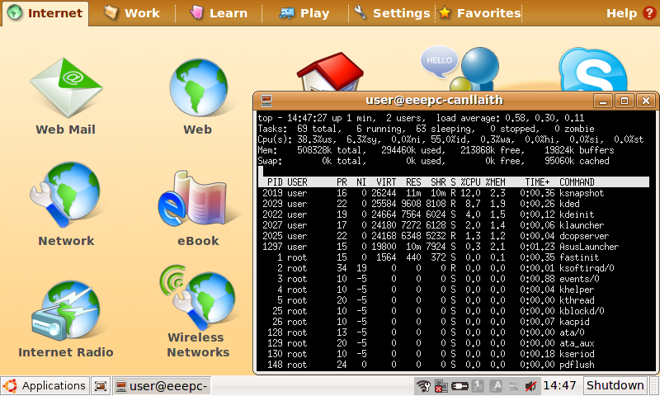Image resolution: width=660 pixels, height=396 pixels.
Task: Toggle the muted volume tray icon
Action: 530,385
